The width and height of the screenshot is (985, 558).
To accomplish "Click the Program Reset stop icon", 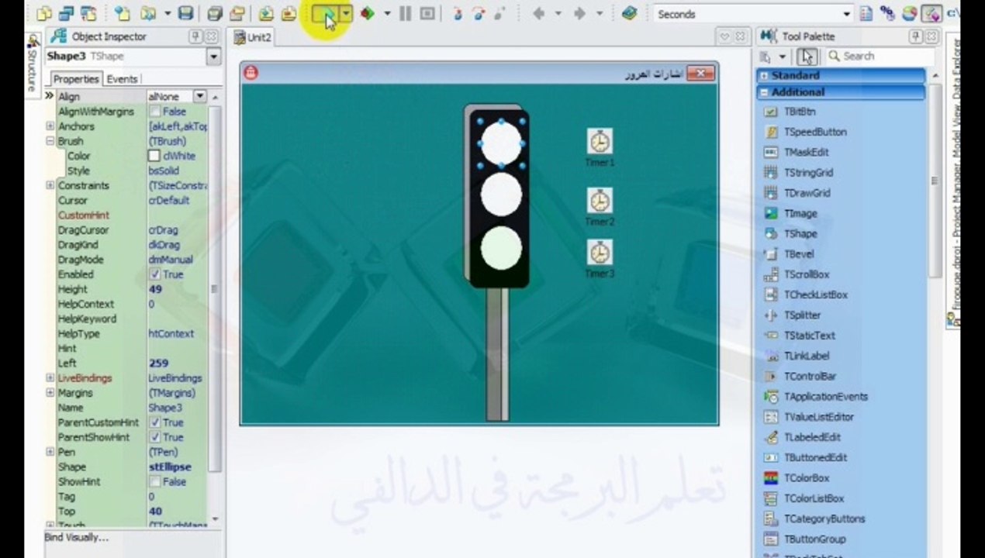I will coord(427,13).
